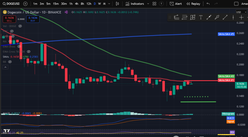Select the vertical line tool
The width and height of the screenshot is (248, 137).
pyautogui.click(x=233, y=17)
